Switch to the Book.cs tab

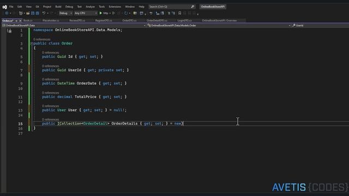coord(28,21)
